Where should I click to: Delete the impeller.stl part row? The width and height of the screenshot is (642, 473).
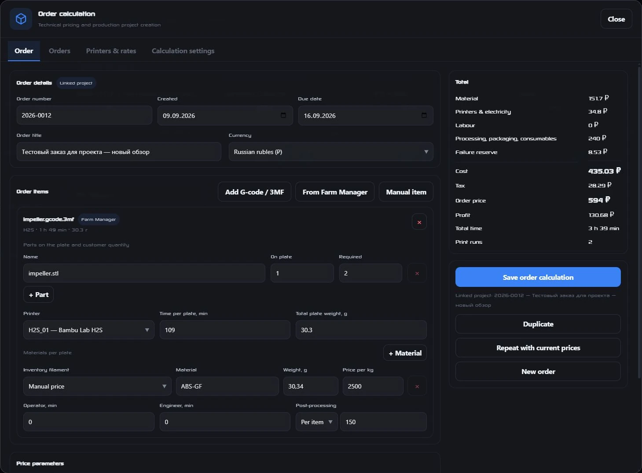417,273
